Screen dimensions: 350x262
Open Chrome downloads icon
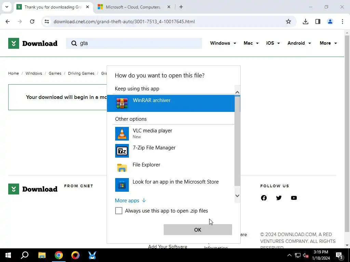tap(306, 21)
